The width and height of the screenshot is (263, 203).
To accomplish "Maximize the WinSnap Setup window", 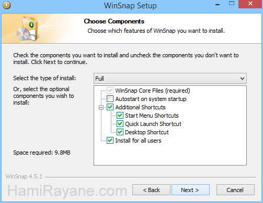I will pos(232,4).
